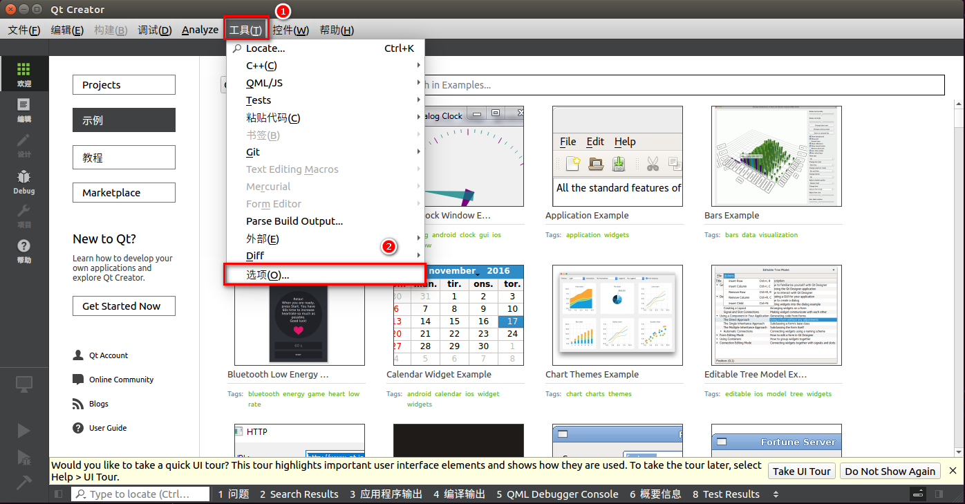The width and height of the screenshot is (965, 504).
Task: Open Bars Example thumbnail
Action: tap(776, 156)
